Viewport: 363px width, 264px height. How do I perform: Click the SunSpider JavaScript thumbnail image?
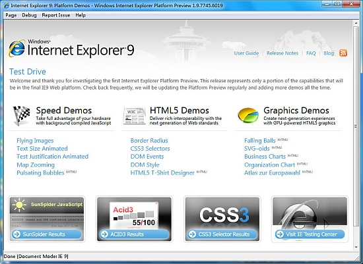coord(47,213)
